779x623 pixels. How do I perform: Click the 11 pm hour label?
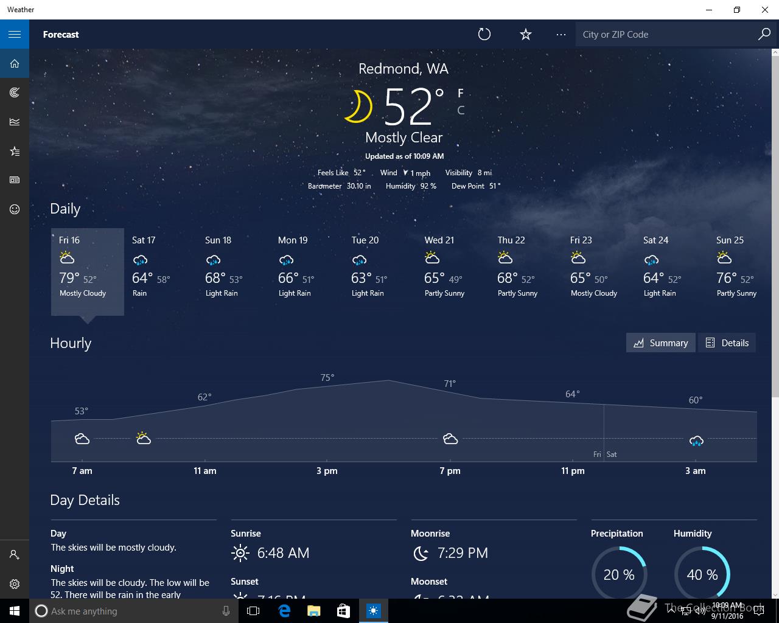tap(573, 471)
